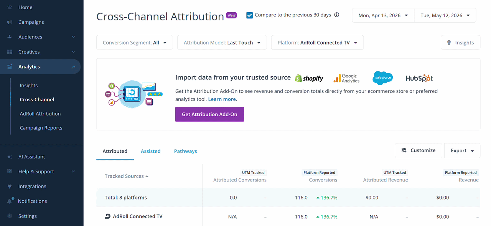
Task: Open the Platform AdRoll Connected TV dropdown
Action: (317, 43)
